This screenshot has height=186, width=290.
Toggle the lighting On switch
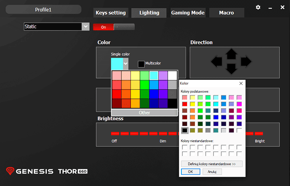[x=103, y=27]
